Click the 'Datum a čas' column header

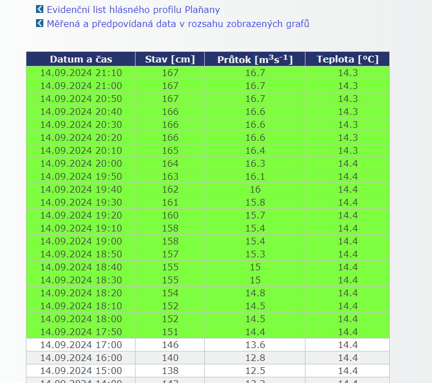click(x=81, y=59)
